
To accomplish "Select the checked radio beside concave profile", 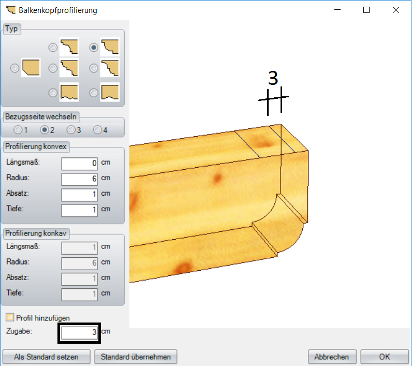I will 94,48.
